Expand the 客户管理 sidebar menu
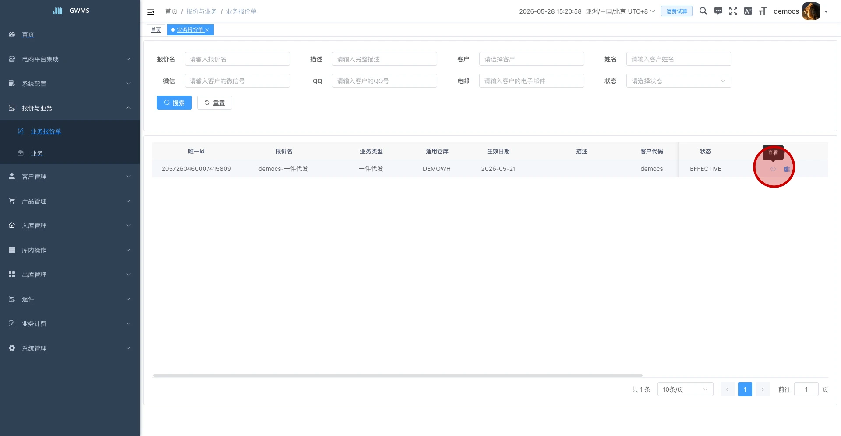This screenshot has height=436, width=841. tap(70, 176)
